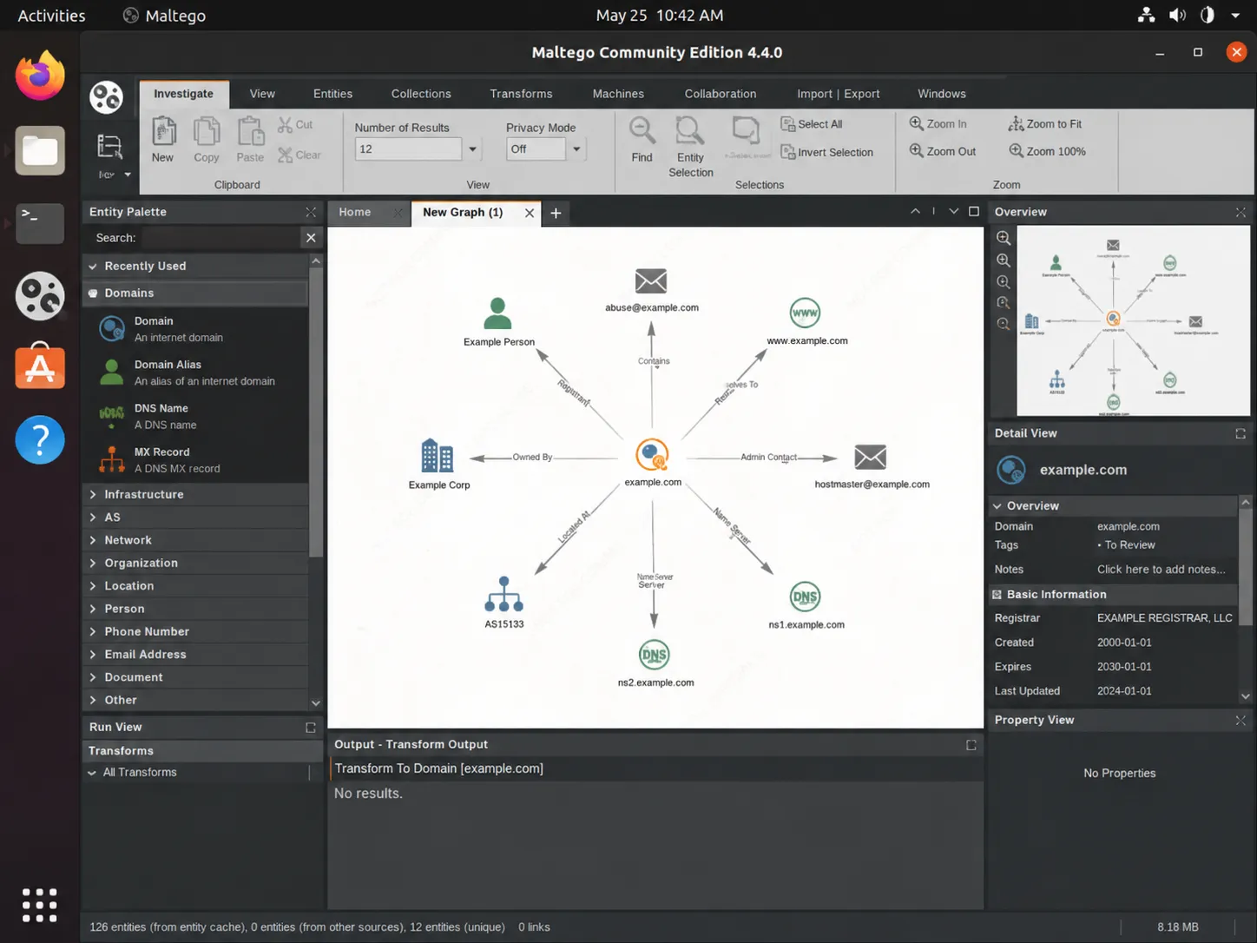Click the Clear icon in Clipboard
Viewport: 1257px width, 943px height.
click(x=286, y=155)
